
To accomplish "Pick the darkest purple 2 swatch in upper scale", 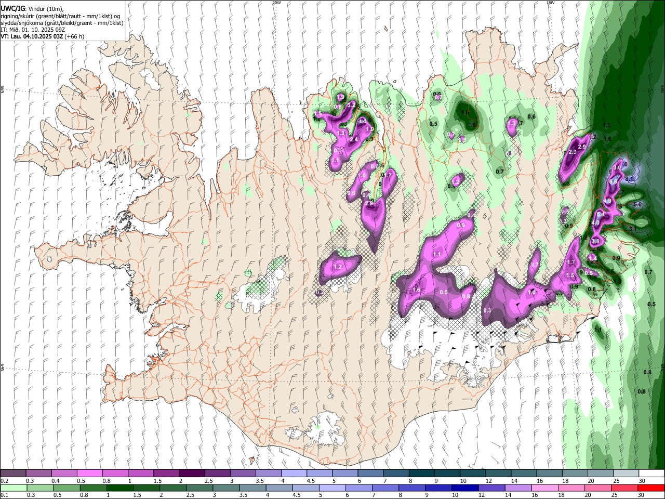I will 191,474.
